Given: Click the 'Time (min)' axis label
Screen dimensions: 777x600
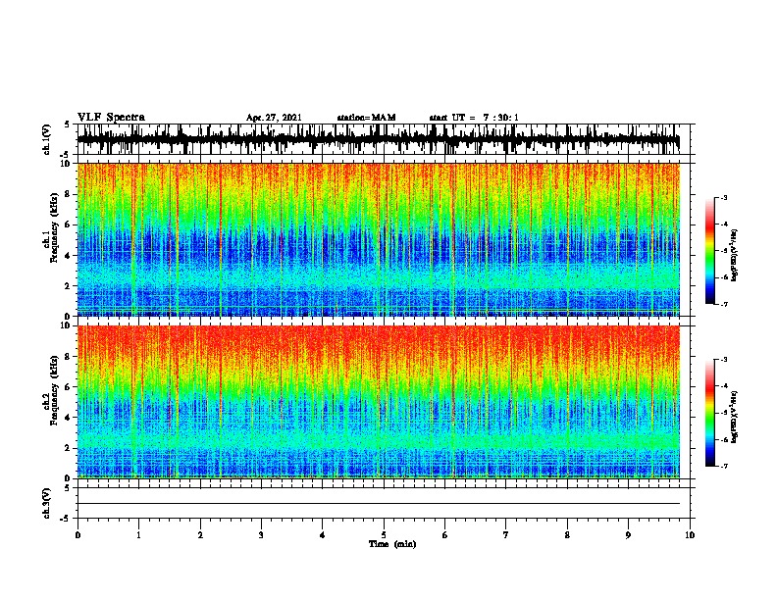Looking at the screenshot, I should (392, 544).
